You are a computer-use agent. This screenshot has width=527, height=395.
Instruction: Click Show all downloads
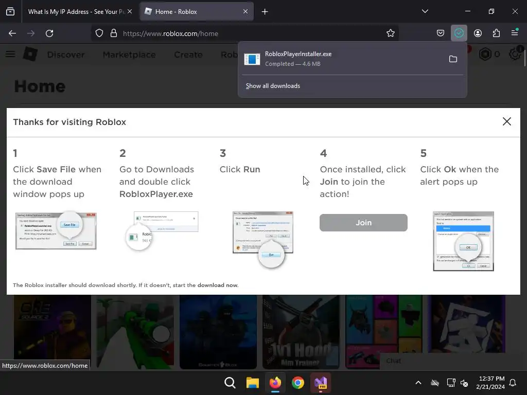[273, 86]
